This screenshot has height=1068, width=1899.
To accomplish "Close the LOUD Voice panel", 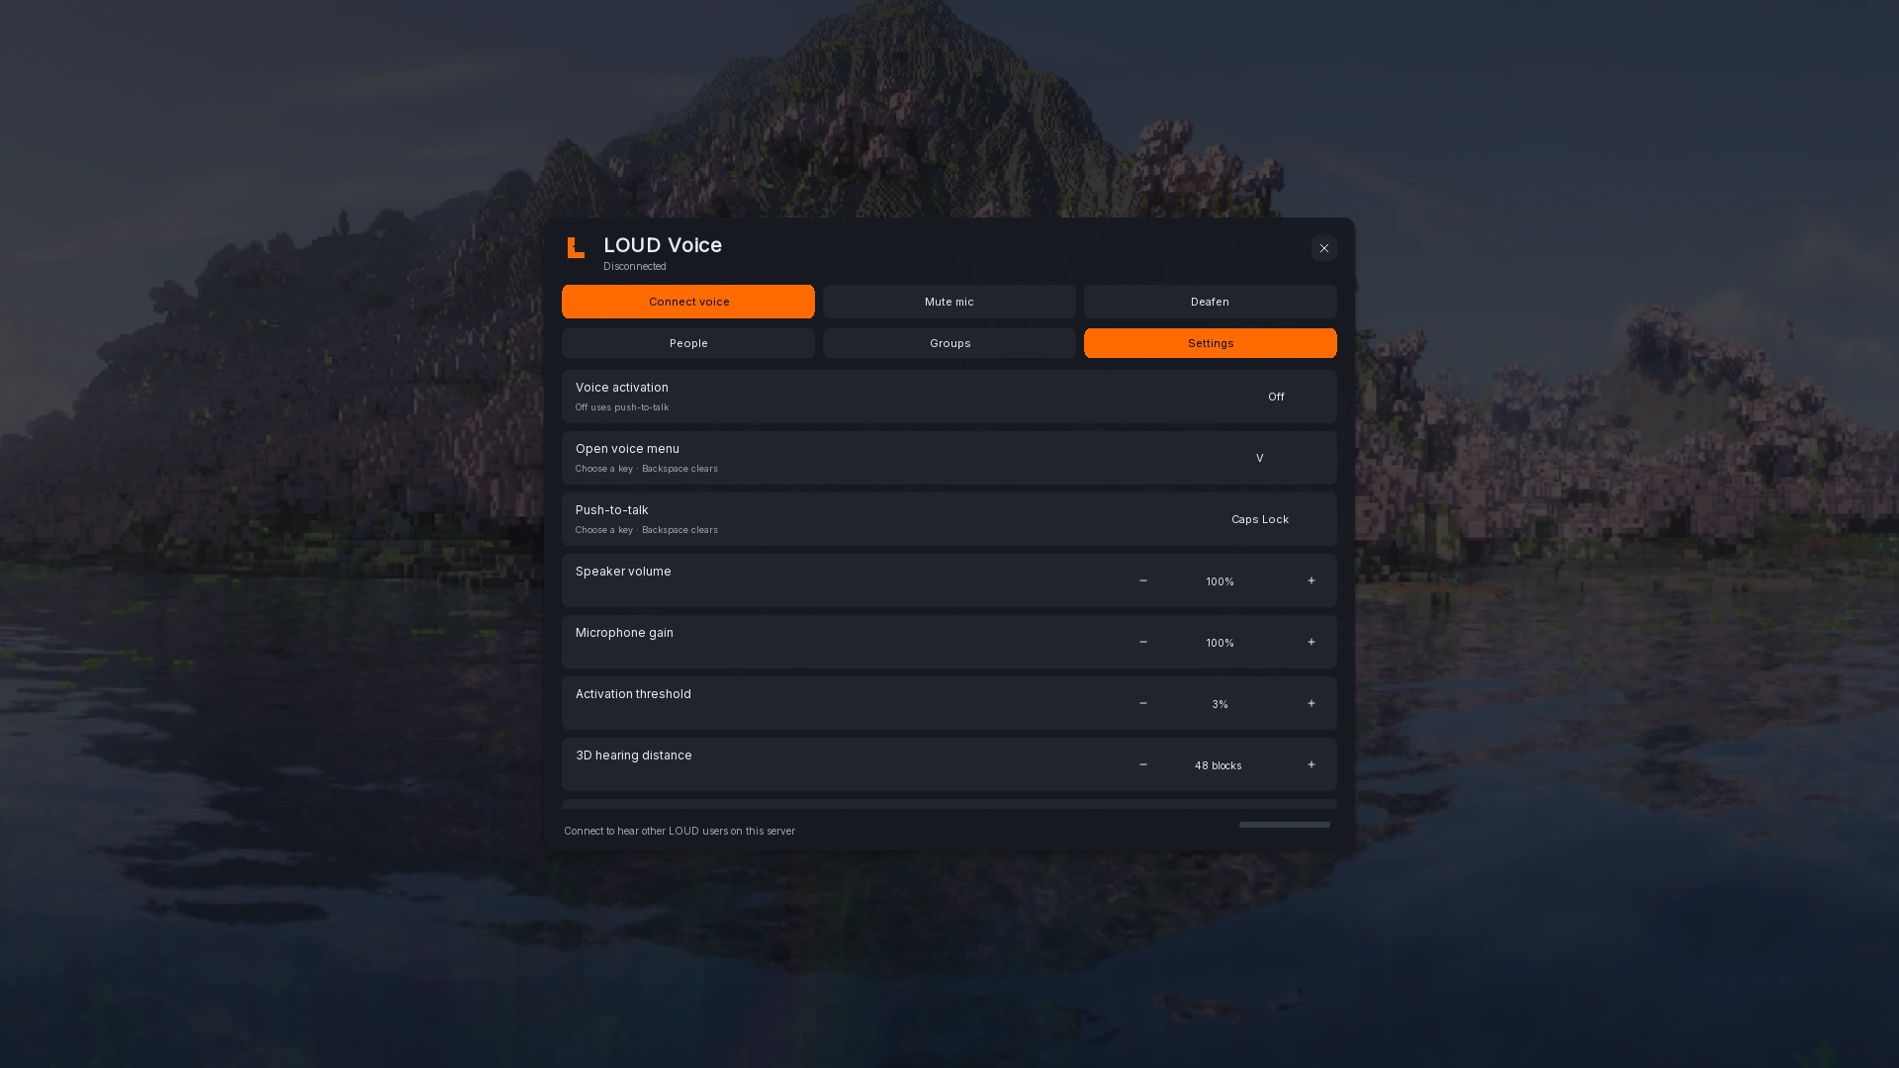I will [1323, 248].
